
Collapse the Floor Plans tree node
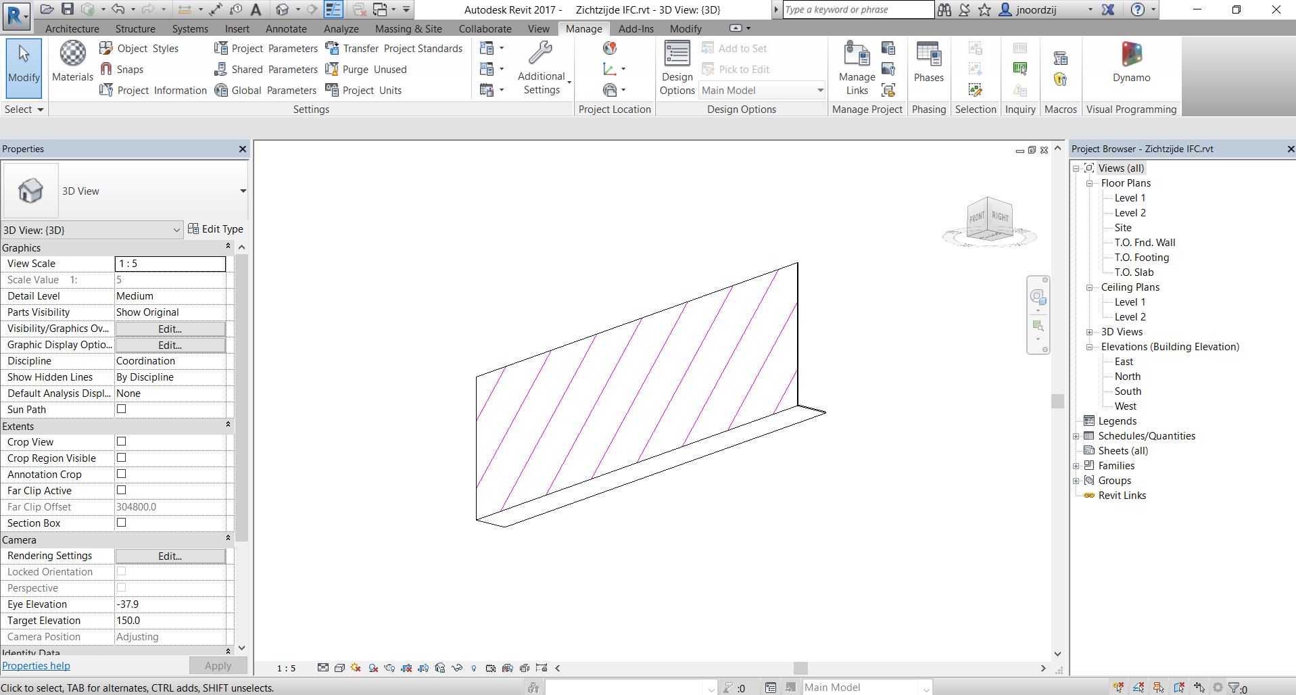pos(1089,183)
